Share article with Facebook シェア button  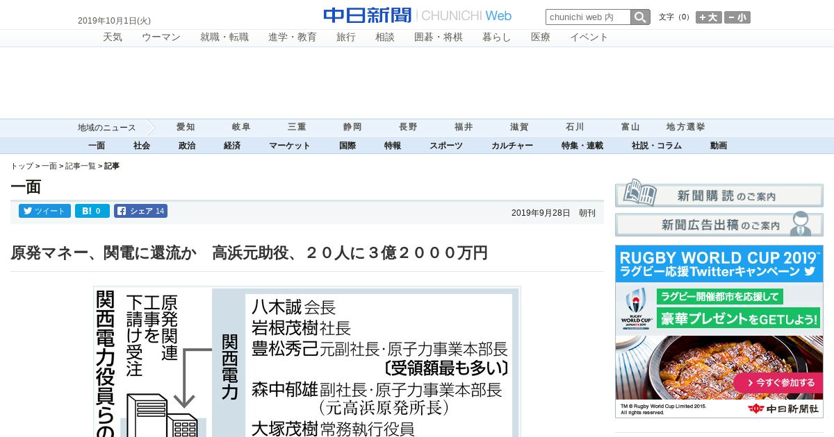coord(141,211)
